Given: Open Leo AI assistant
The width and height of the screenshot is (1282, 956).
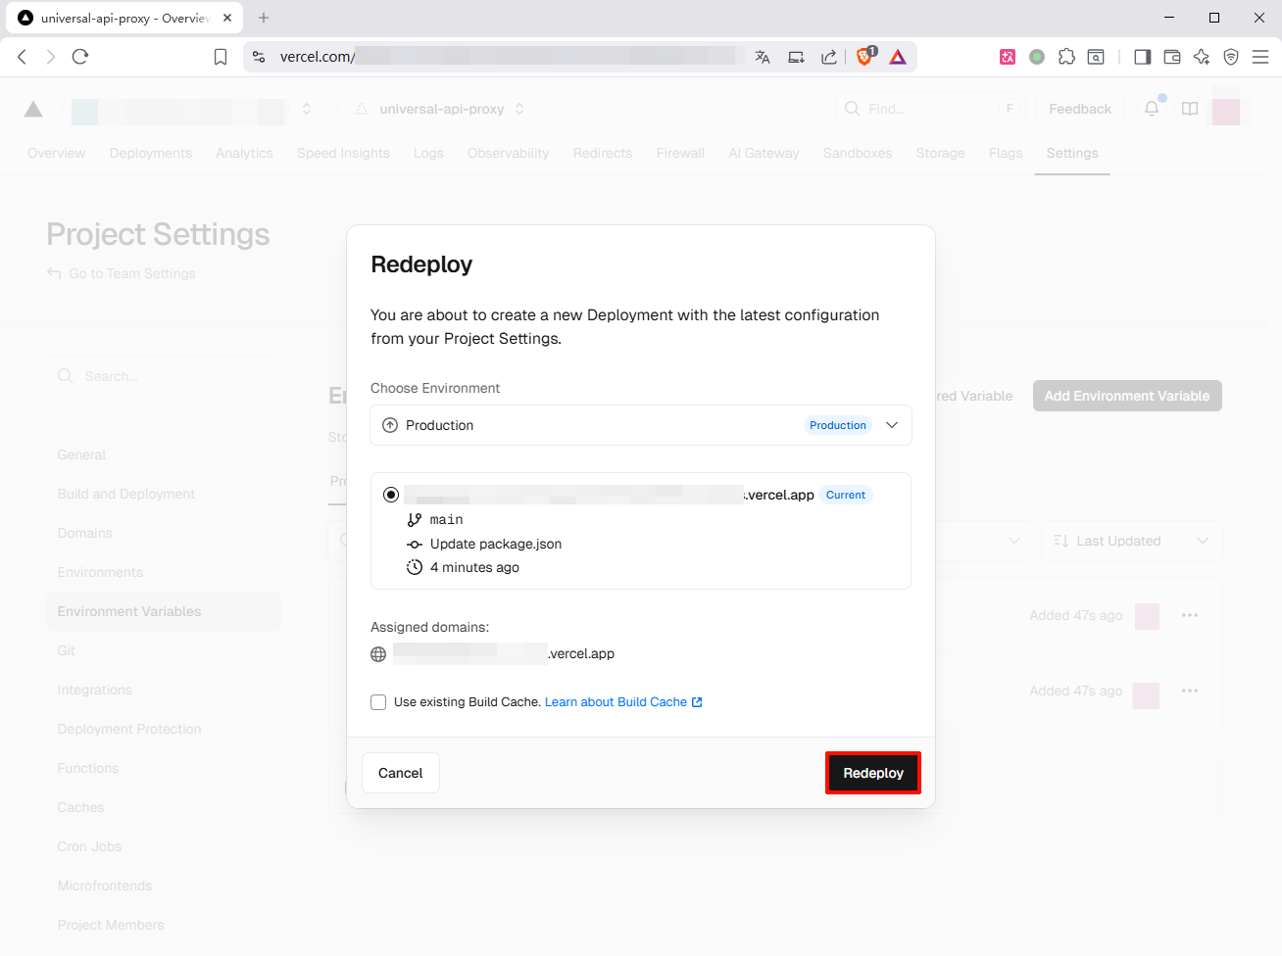Looking at the screenshot, I should pos(1202,57).
